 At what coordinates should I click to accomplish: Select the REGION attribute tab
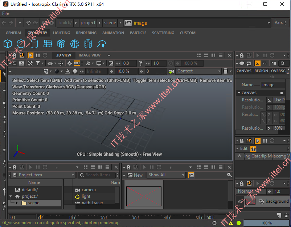[x=261, y=71]
